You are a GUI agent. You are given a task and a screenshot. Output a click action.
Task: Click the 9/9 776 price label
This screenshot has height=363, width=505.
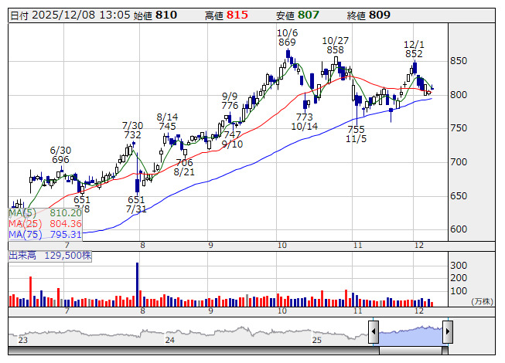coord(230,100)
